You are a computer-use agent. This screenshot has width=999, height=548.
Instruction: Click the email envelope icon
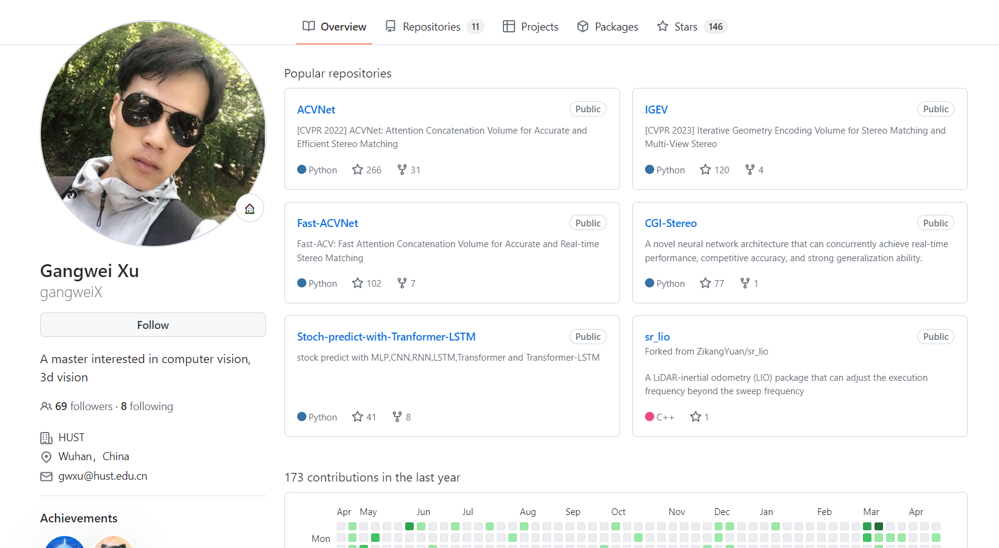click(46, 477)
